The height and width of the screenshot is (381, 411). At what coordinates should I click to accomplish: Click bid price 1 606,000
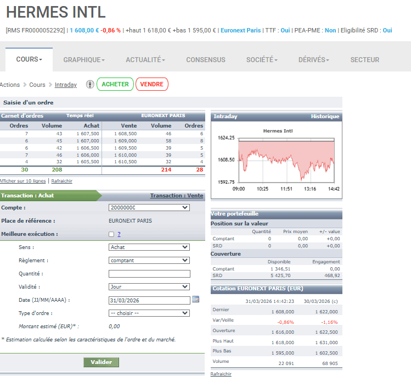click(x=88, y=155)
